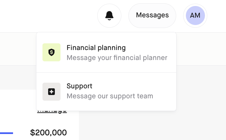Click the 'Message your financial planner' text
Viewport: 226px width, 140px height.
pyautogui.click(x=117, y=58)
